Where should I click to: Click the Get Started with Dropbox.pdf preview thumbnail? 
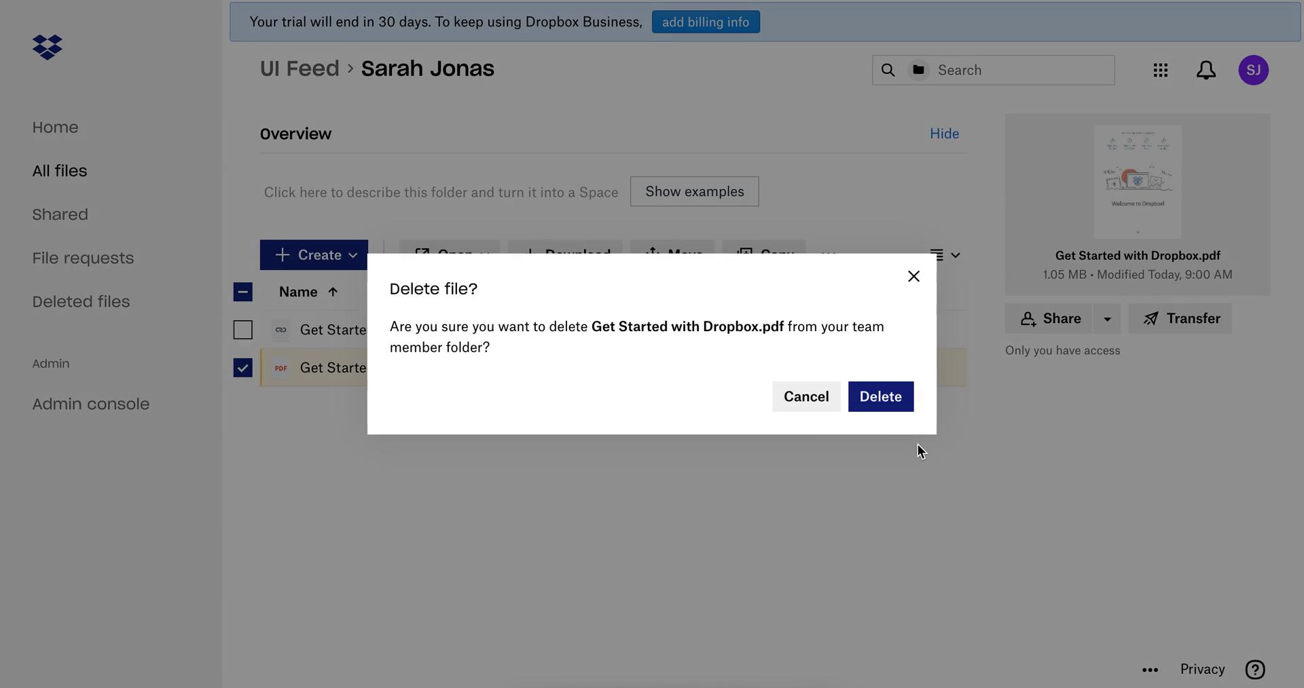(x=1138, y=180)
